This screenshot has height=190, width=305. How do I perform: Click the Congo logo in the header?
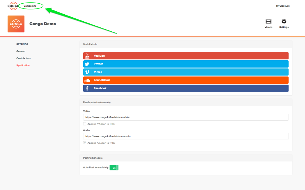13,6
